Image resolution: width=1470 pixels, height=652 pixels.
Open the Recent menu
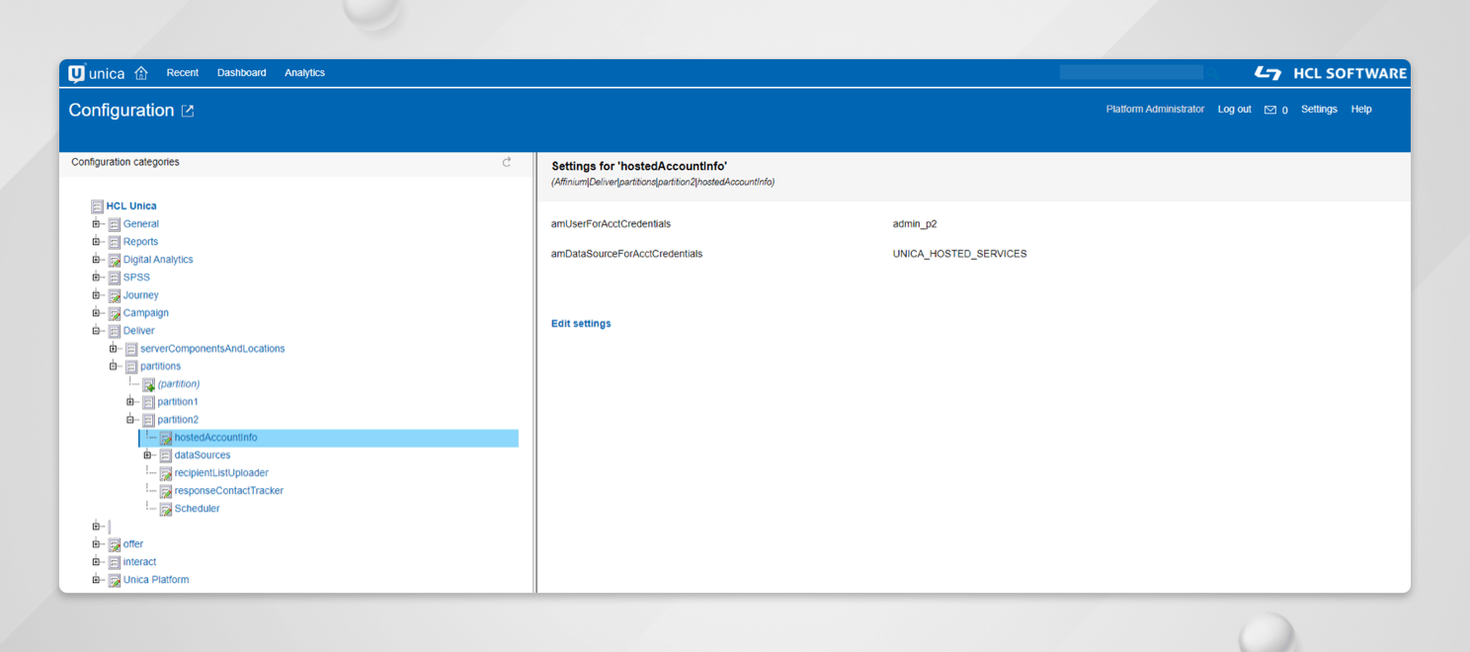[182, 73]
